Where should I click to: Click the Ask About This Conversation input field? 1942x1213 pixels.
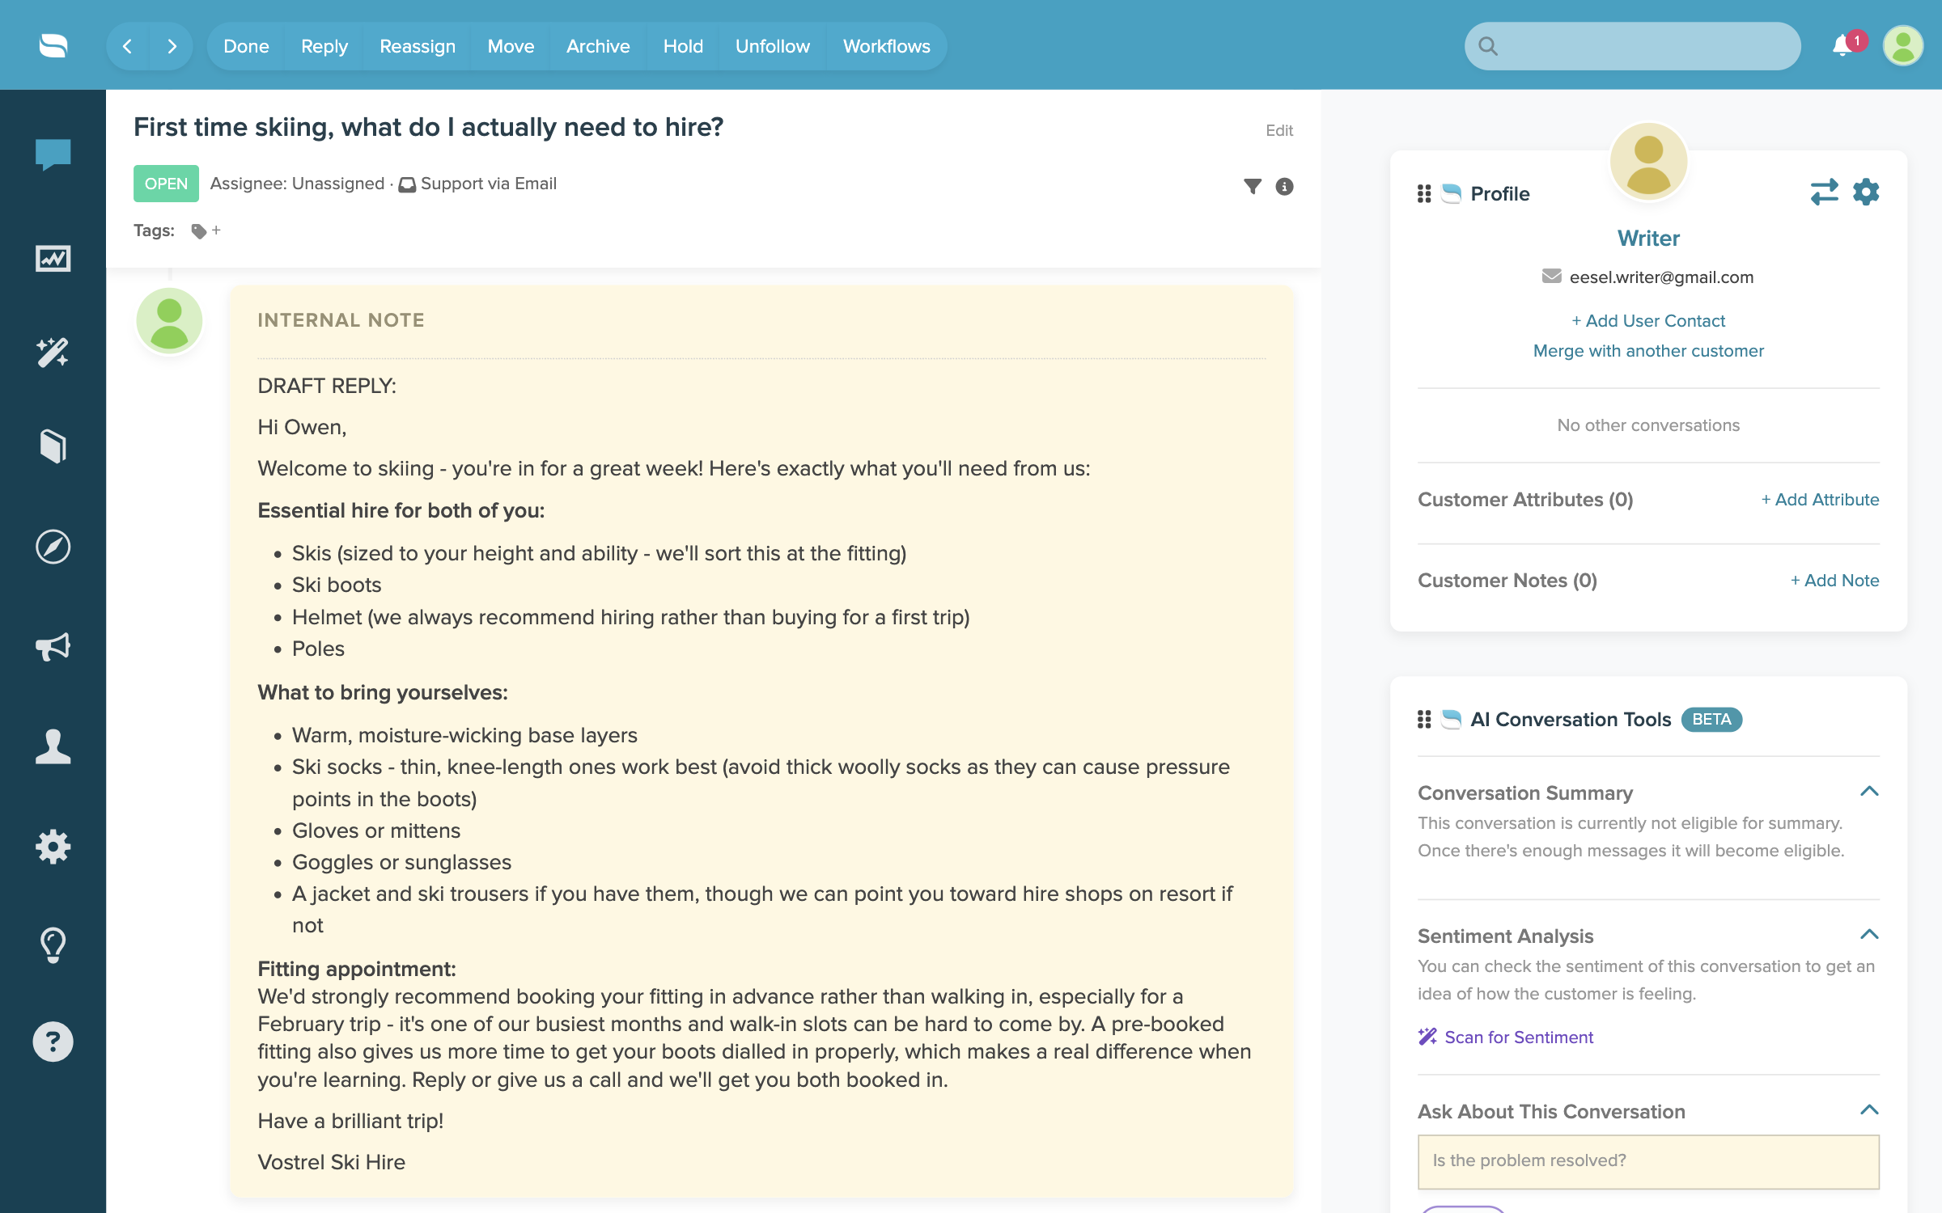coord(1648,1161)
